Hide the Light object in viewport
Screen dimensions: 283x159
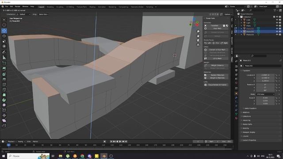click(277, 23)
